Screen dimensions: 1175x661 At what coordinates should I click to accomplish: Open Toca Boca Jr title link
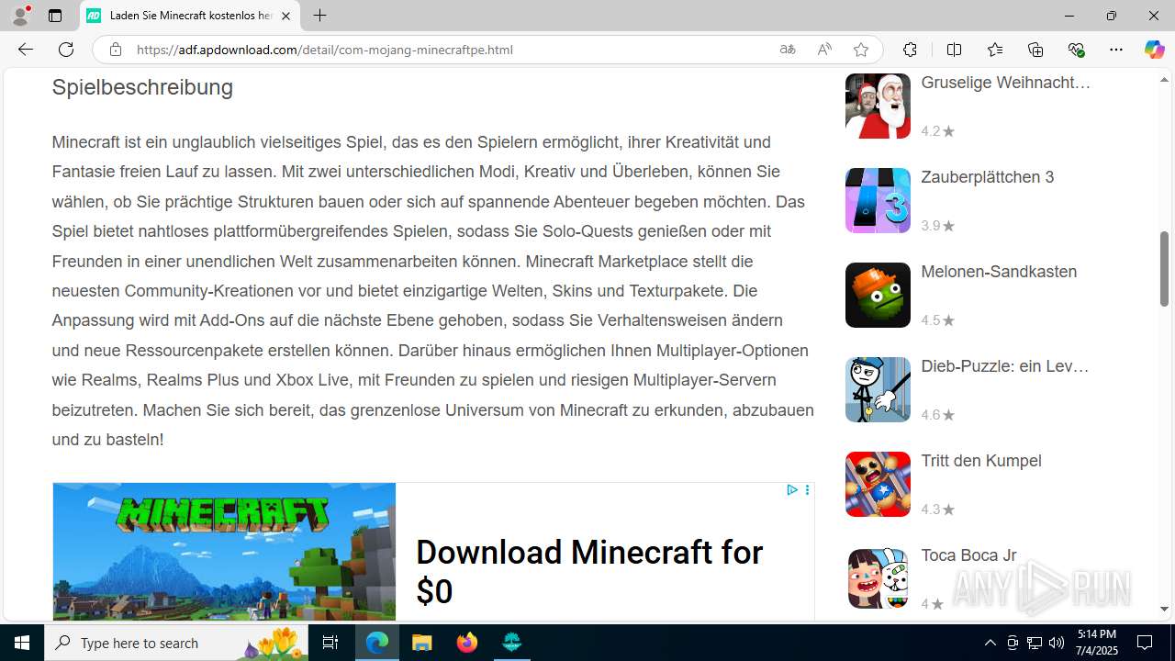(968, 555)
